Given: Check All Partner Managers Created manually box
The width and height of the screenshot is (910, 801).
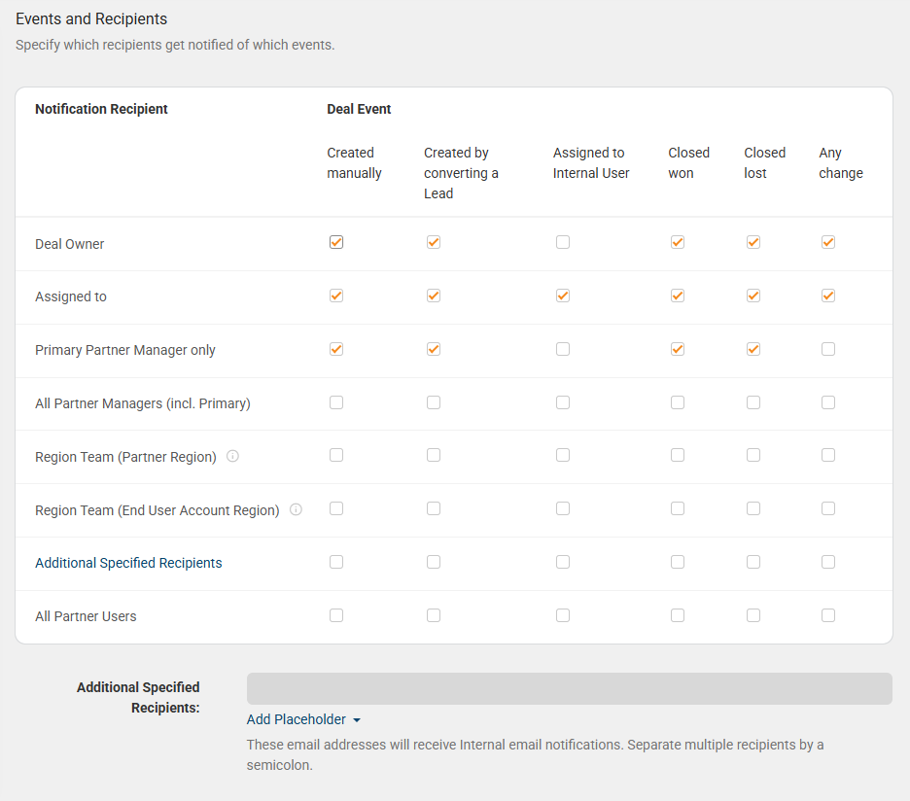Looking at the screenshot, I should click(x=336, y=402).
